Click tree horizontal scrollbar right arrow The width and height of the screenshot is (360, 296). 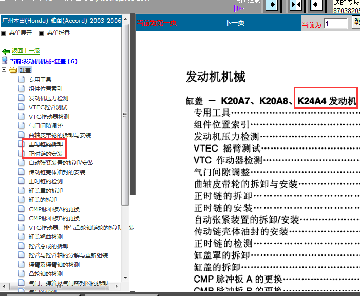tap(117, 286)
